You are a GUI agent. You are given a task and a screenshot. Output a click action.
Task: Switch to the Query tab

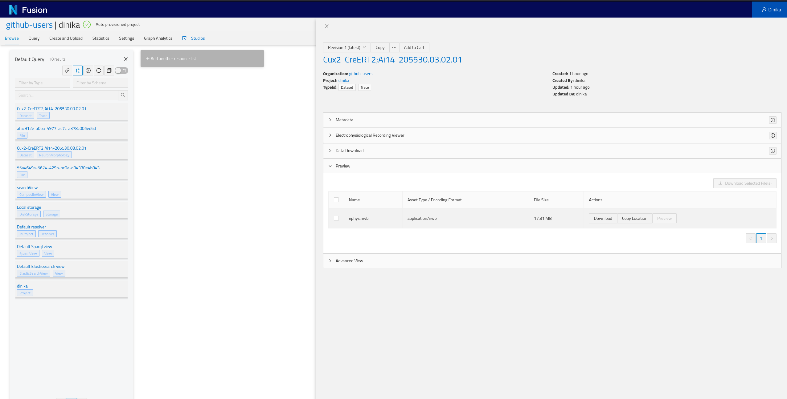(34, 38)
